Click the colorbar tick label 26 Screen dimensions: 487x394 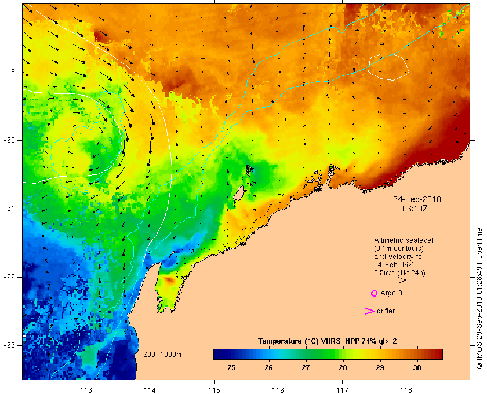pos(268,368)
